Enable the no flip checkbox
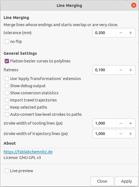Viewport: 139px width, 187px height. [7, 42]
